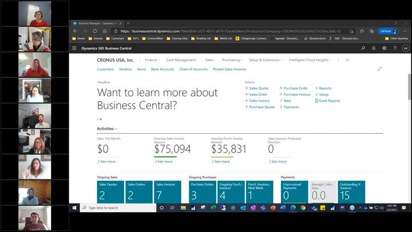The width and height of the screenshot is (412, 232).
Task: Open Microsoft Edge on the taskbar
Action: pyautogui.click(x=293, y=208)
